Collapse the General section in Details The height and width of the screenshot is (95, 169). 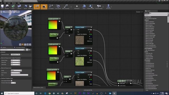pos(1,52)
